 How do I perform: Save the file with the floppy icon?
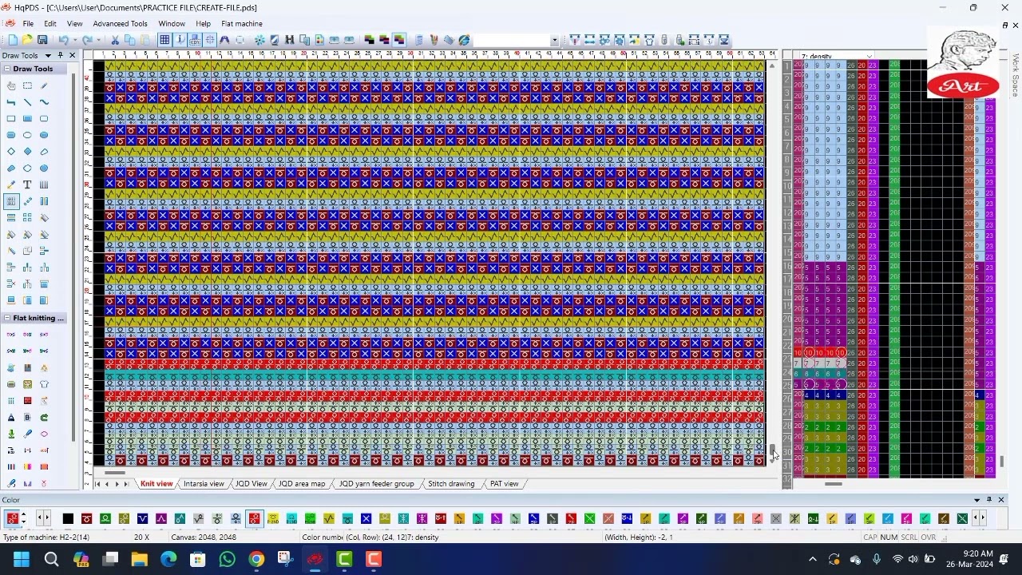click(x=42, y=40)
